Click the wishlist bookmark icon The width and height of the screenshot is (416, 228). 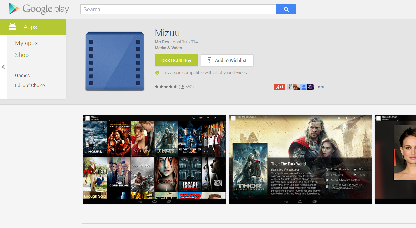pos(209,60)
